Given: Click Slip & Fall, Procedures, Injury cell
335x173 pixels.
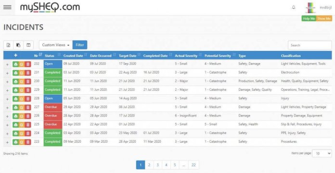Looking at the screenshot, I should pos(301,124).
